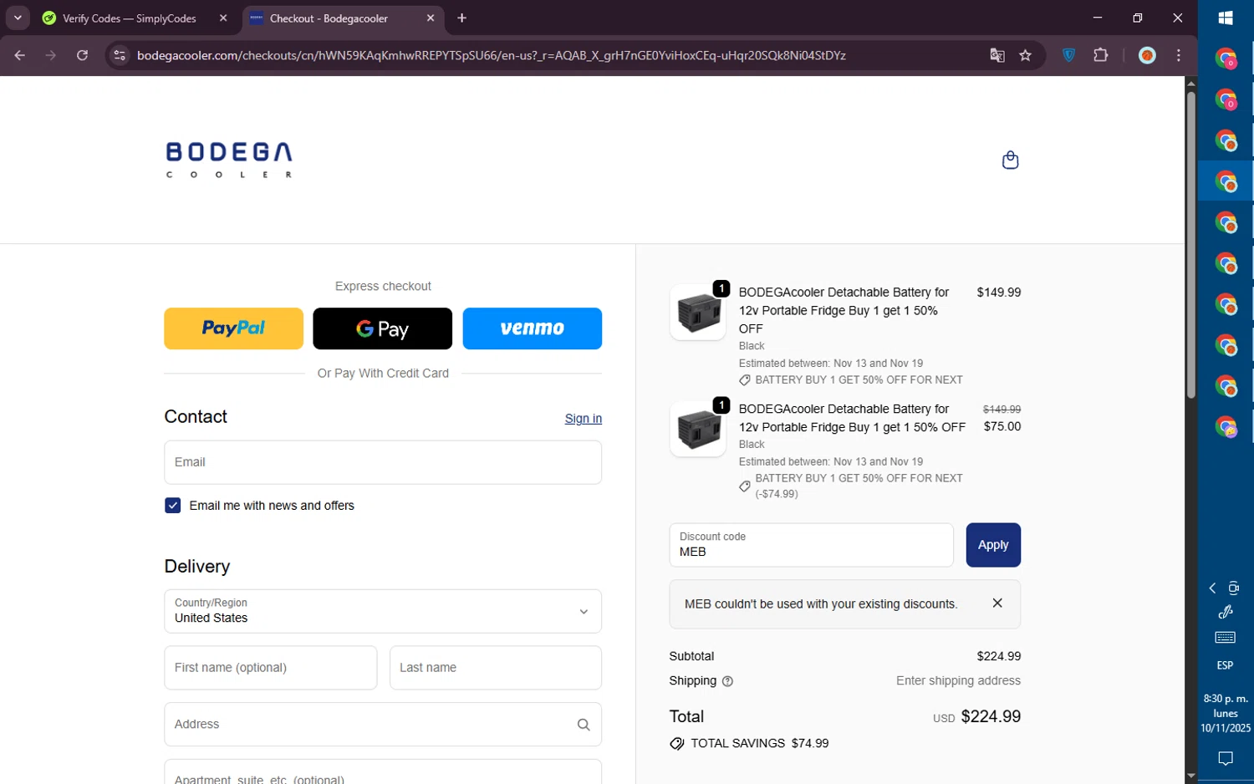The height and width of the screenshot is (784, 1254).
Task: Pay with the PayPal button
Action: (233, 328)
